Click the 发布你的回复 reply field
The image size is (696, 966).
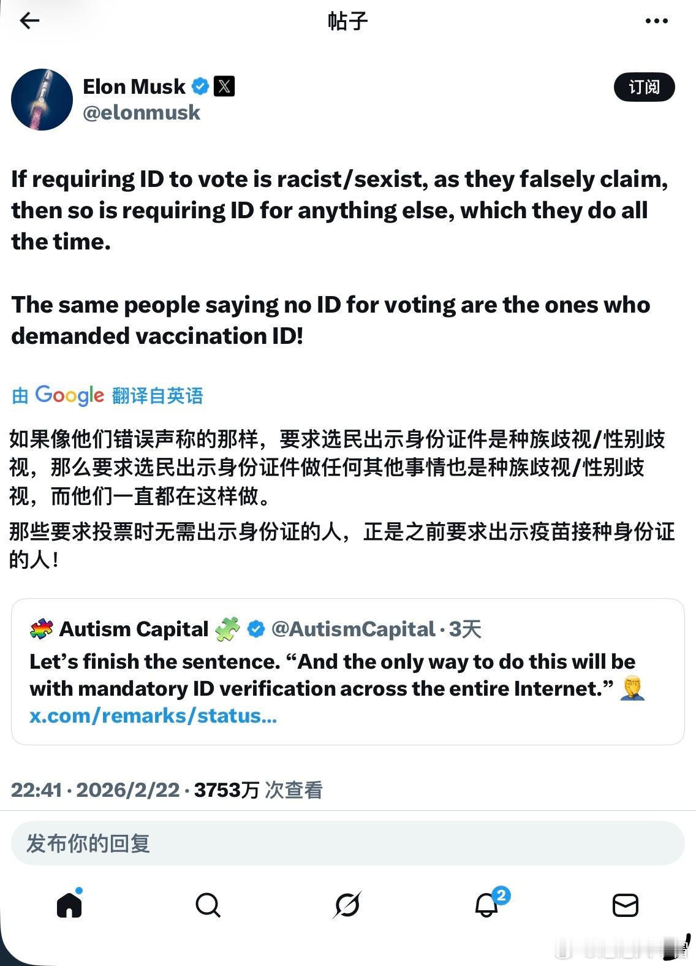pyautogui.click(x=348, y=843)
